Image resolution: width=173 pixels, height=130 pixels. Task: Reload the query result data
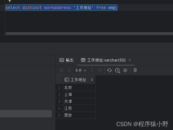[109, 70]
